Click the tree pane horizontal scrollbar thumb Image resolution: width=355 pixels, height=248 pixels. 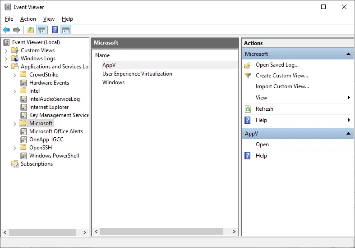(42, 232)
